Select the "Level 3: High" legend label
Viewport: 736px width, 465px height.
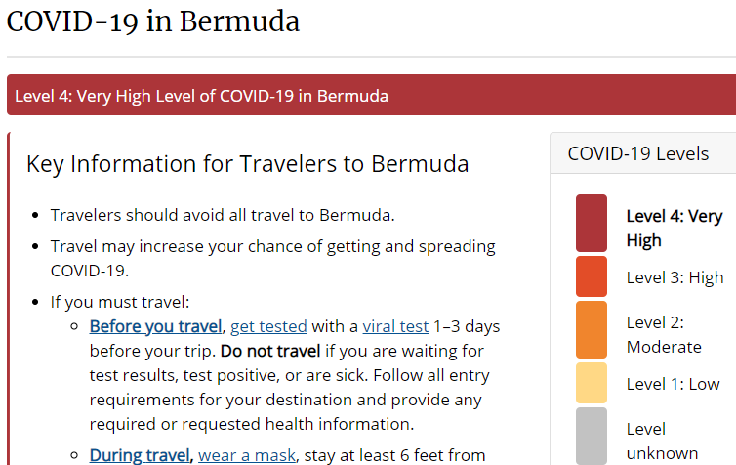click(675, 277)
